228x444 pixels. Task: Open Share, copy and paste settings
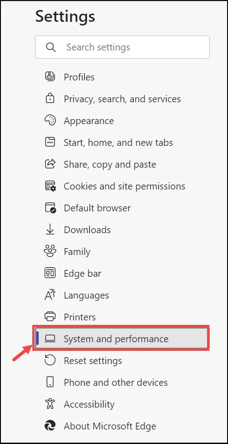109,164
